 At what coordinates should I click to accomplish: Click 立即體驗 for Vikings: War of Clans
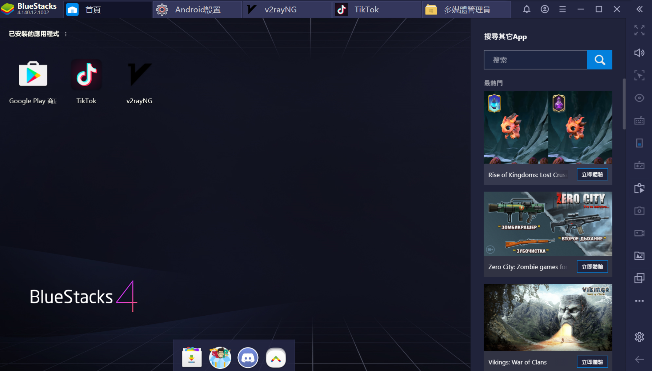pos(592,362)
